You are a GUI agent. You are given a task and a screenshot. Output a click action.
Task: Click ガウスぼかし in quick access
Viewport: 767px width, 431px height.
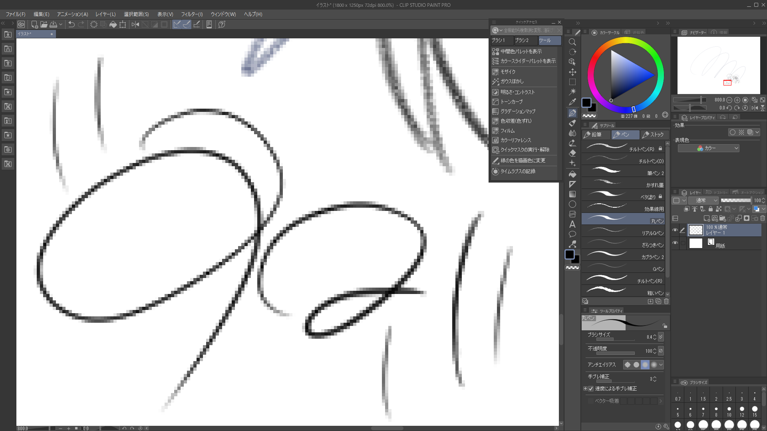512,81
